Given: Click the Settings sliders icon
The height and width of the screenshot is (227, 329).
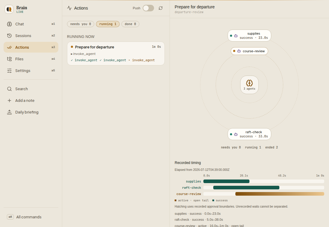Looking at the screenshot, I should [10, 70].
